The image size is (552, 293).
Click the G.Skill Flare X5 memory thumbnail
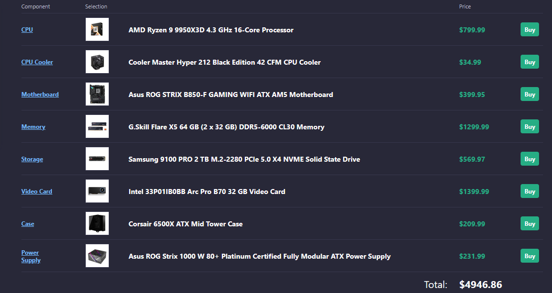click(x=97, y=126)
